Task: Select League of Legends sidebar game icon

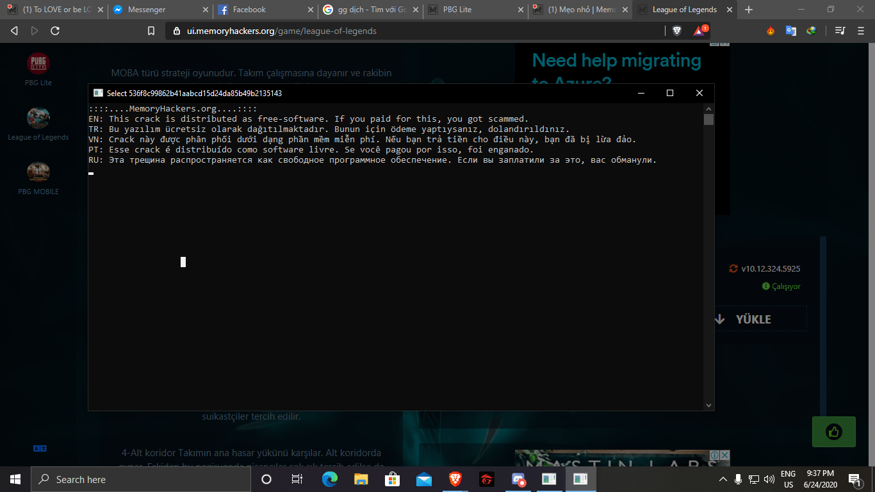Action: pos(38,119)
